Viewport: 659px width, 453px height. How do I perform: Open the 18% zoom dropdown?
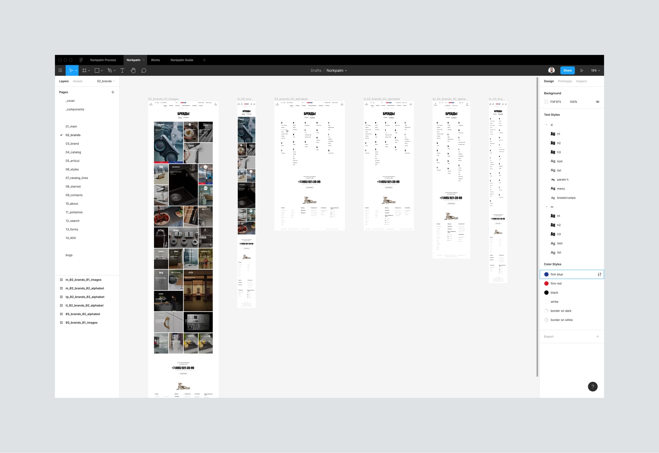[x=595, y=70]
